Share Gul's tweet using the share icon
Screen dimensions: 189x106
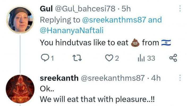173,58
